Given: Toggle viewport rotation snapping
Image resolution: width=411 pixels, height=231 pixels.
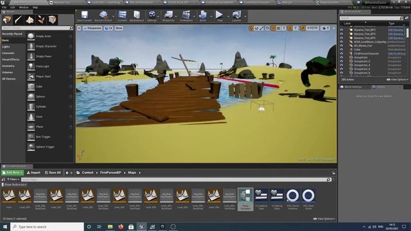Looking at the screenshot, I should click(290, 28).
